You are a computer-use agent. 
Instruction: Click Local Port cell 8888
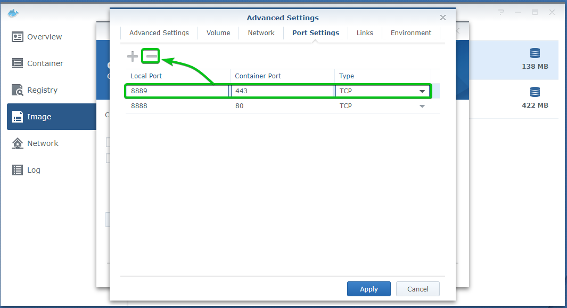tap(177, 106)
